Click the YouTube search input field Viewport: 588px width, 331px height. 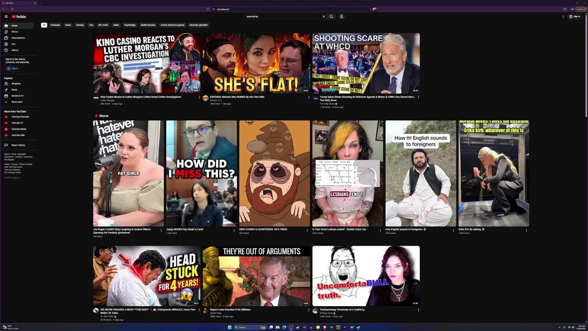point(283,17)
